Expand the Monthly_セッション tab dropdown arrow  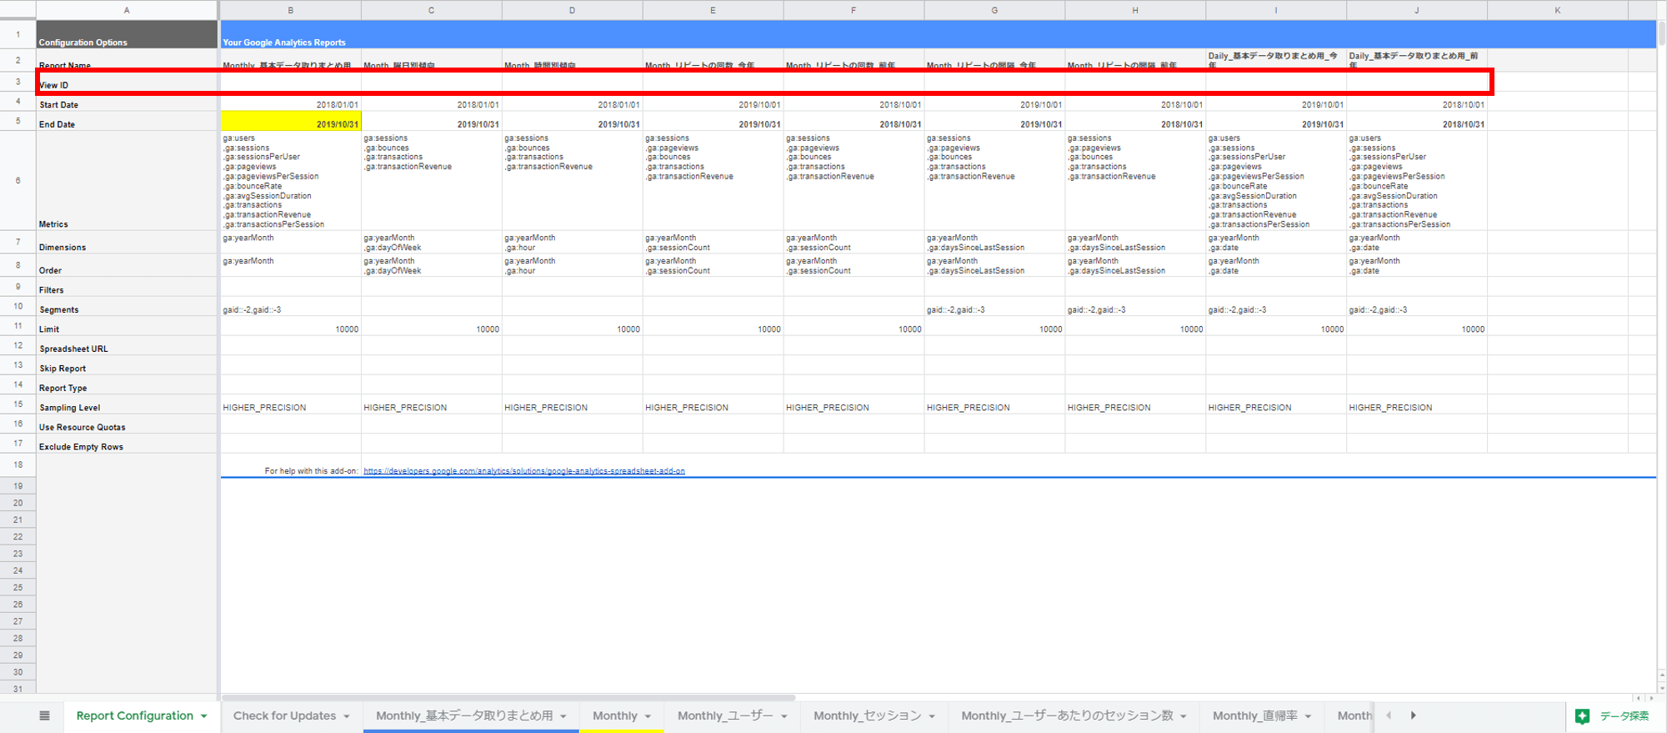pyautogui.click(x=932, y=716)
